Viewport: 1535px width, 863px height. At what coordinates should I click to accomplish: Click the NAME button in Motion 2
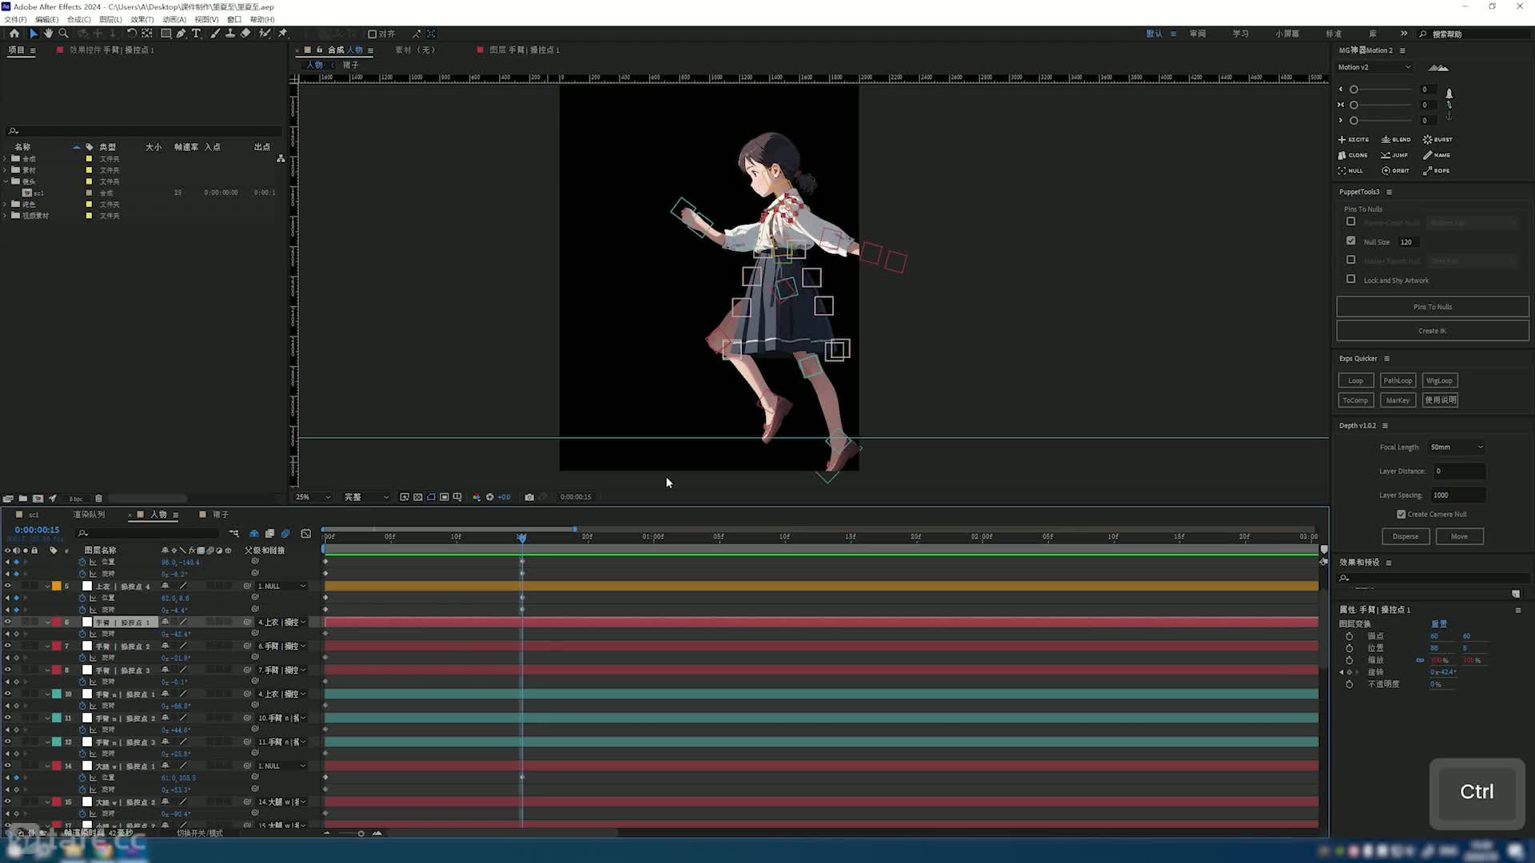pyautogui.click(x=1437, y=155)
